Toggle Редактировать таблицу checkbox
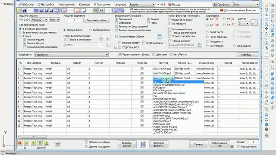276x155 pixels. tap(120, 55)
